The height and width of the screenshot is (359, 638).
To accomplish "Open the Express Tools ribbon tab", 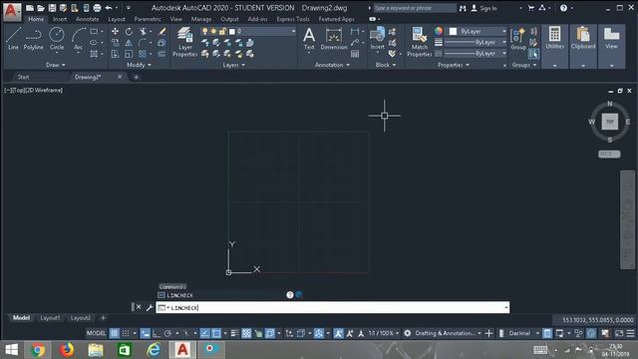I will (x=293, y=19).
